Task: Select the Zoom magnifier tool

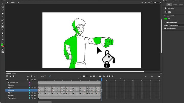Action: tap(3, 36)
